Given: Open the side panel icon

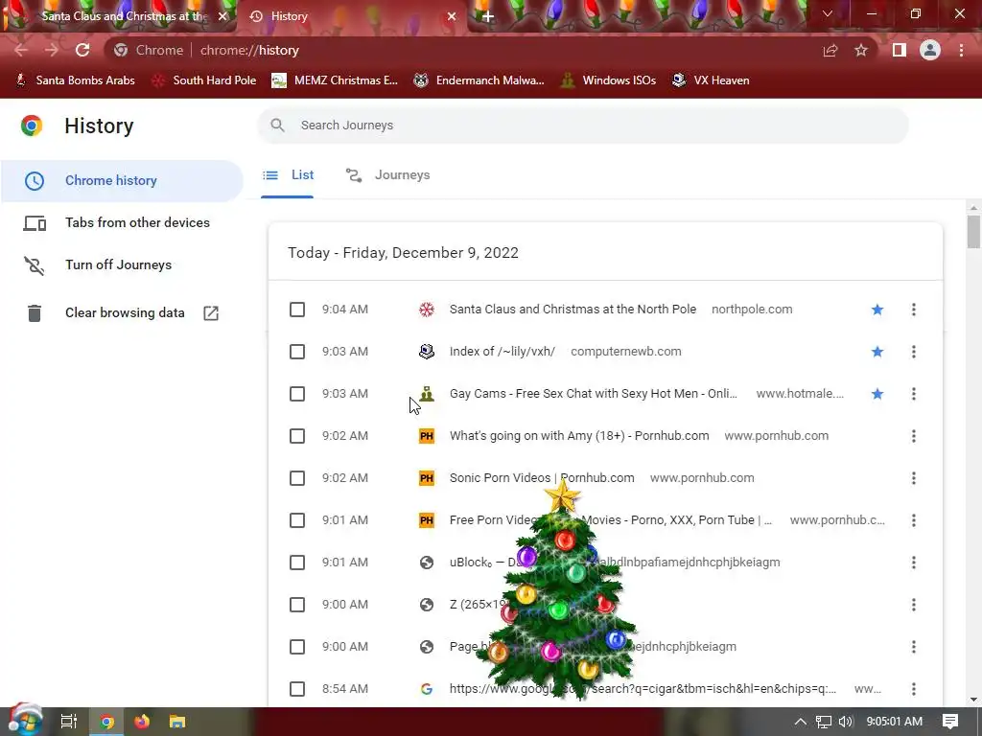Looking at the screenshot, I should [900, 50].
